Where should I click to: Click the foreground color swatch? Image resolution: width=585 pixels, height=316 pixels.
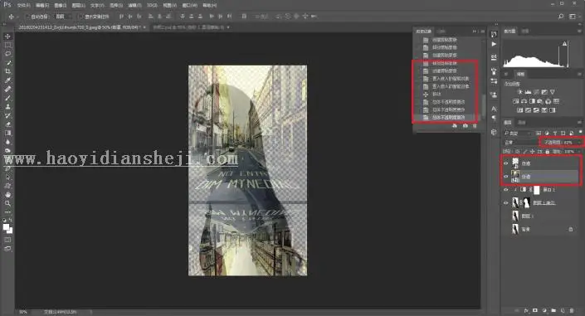(7, 227)
